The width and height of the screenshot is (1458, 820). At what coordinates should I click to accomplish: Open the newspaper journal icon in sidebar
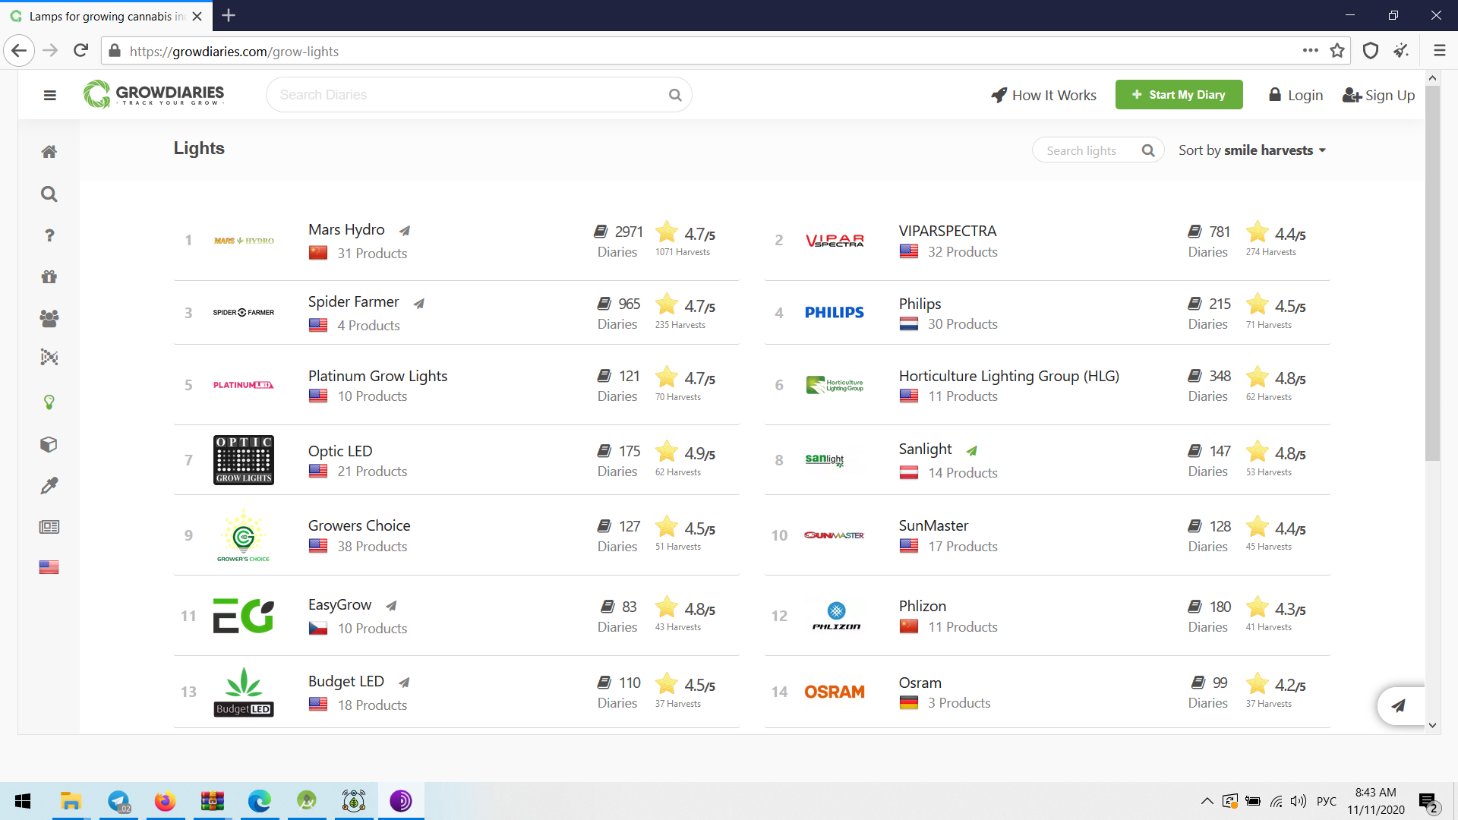49,527
